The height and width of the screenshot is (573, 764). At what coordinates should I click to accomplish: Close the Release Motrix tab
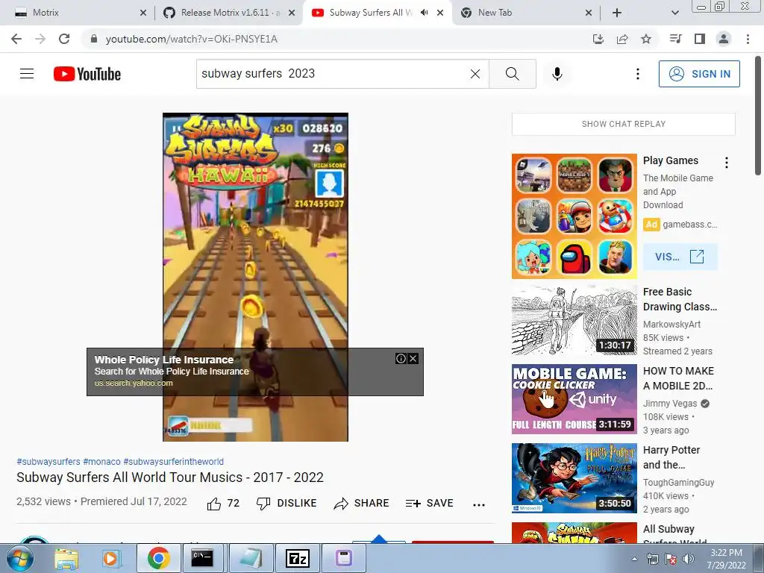coord(292,13)
